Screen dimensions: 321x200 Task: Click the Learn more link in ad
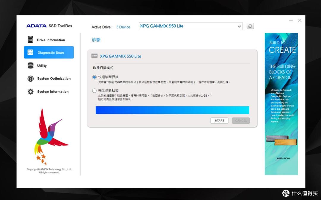283,158
